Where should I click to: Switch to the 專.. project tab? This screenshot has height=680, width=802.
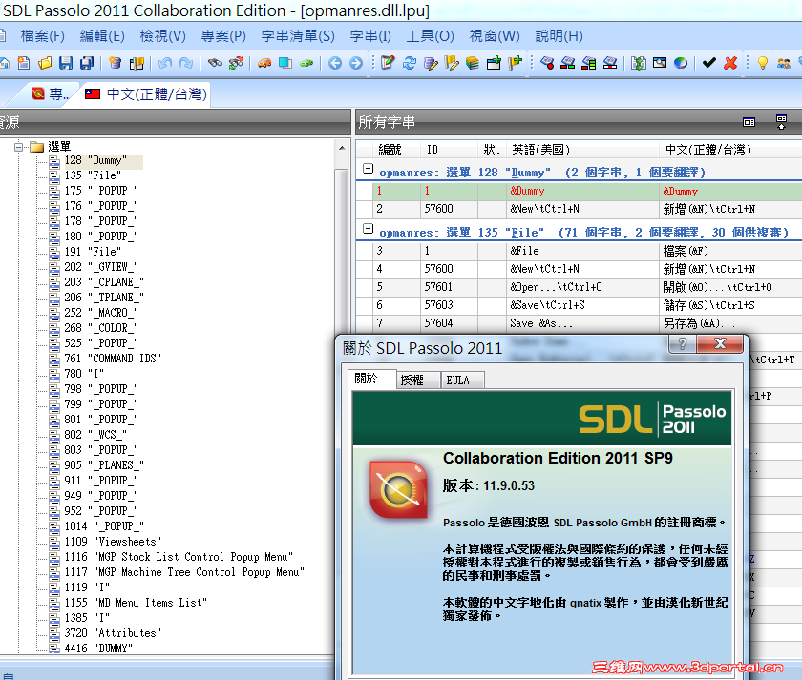tap(50, 94)
